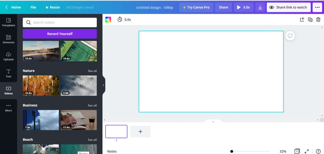The height and width of the screenshot is (154, 324).
Task: Enter fullscreen present mode icon
Action: tap(307, 151)
